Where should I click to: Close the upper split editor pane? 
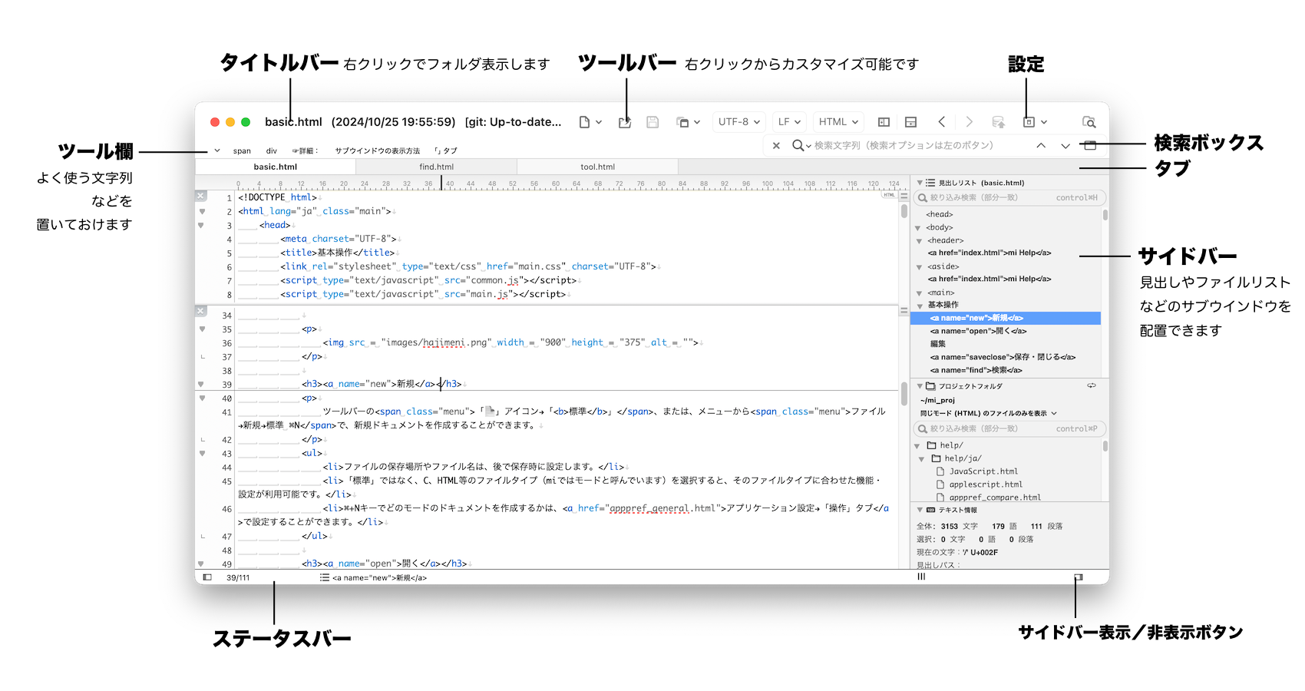pyautogui.click(x=201, y=197)
